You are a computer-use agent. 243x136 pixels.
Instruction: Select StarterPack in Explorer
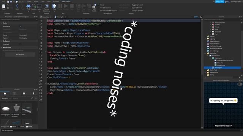213,70
